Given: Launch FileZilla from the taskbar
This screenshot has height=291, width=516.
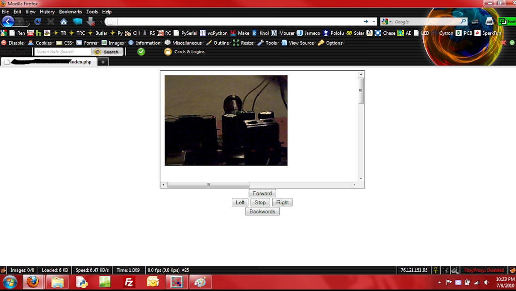Looking at the screenshot, I should [129, 282].
